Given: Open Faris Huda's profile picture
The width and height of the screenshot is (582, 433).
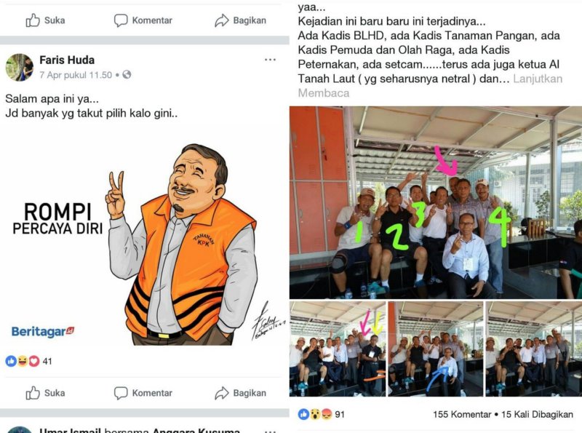Looking at the screenshot, I should [x=20, y=67].
